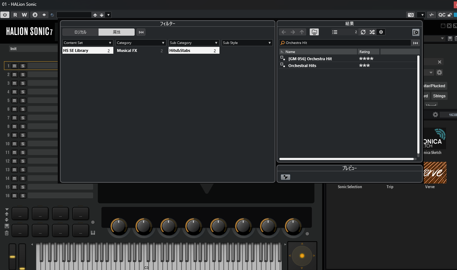
Task: Click the first quick control knob
Action: [x=118, y=226]
